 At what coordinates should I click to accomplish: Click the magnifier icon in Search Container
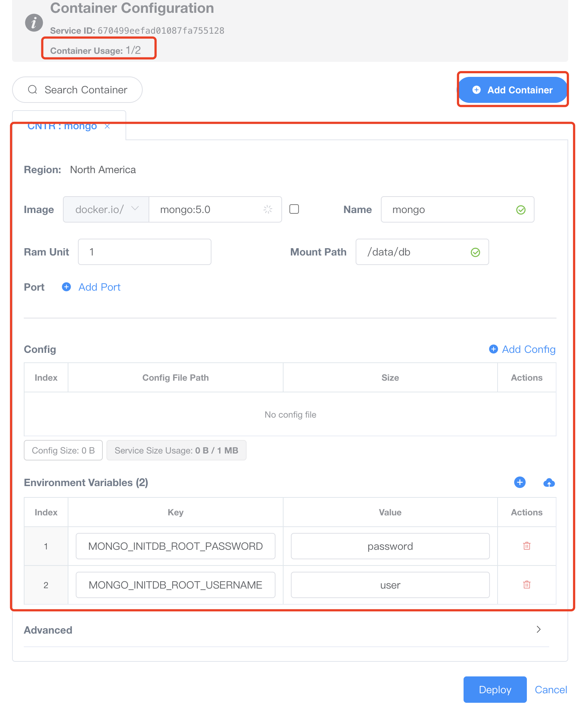point(33,90)
